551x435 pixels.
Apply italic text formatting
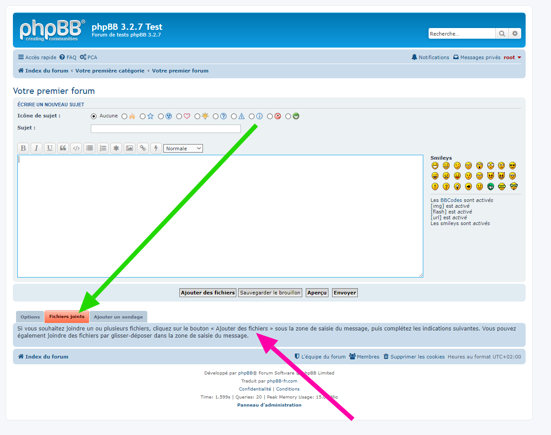pos(36,148)
